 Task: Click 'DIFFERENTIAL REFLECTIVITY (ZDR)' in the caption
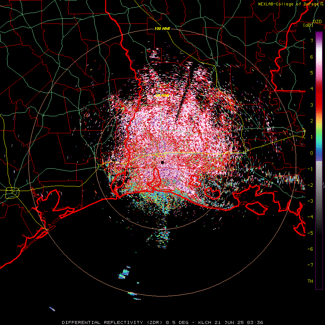coord(113,322)
